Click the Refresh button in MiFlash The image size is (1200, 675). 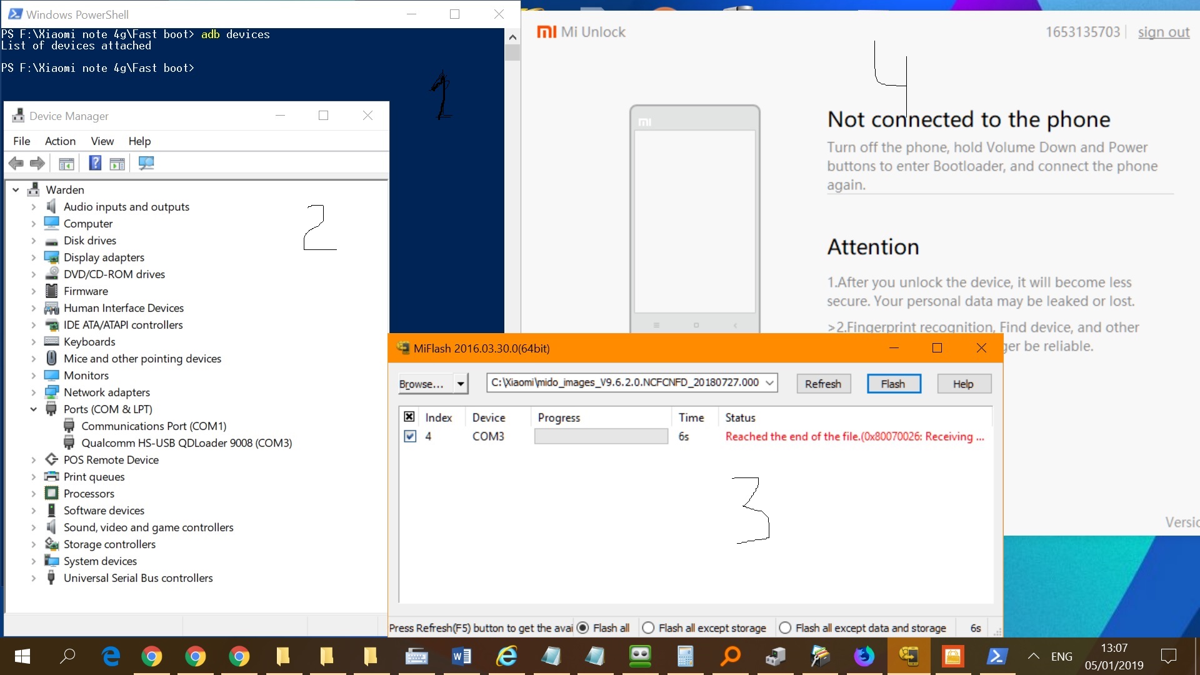pos(823,384)
